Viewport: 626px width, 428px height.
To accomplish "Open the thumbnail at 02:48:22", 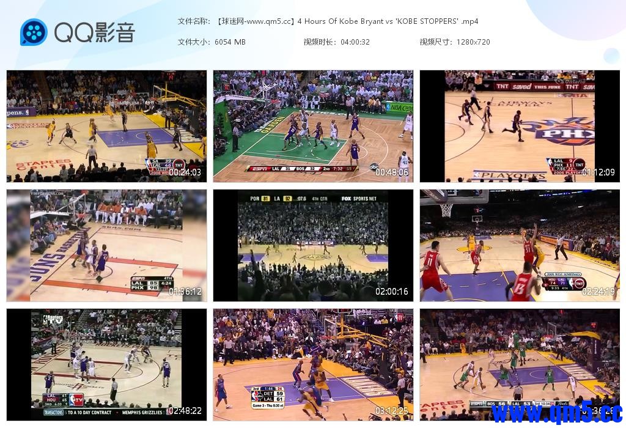I will click(106, 364).
